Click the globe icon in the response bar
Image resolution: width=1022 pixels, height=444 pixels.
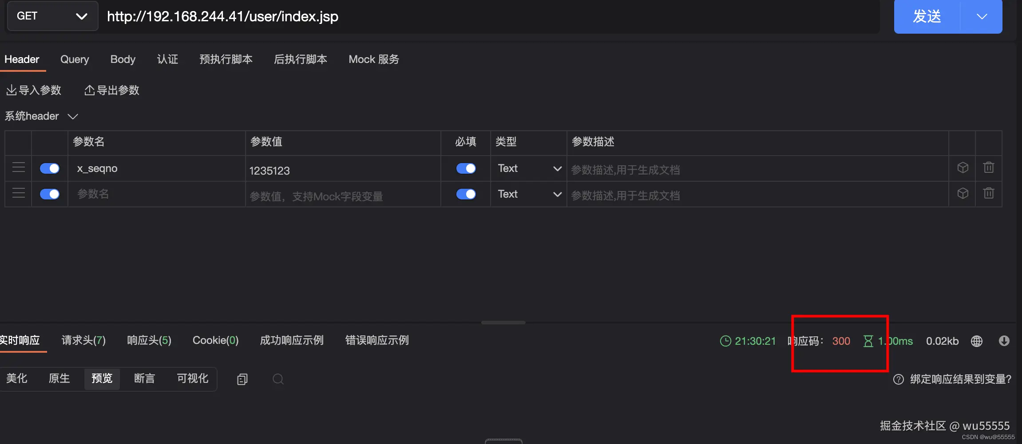977,341
